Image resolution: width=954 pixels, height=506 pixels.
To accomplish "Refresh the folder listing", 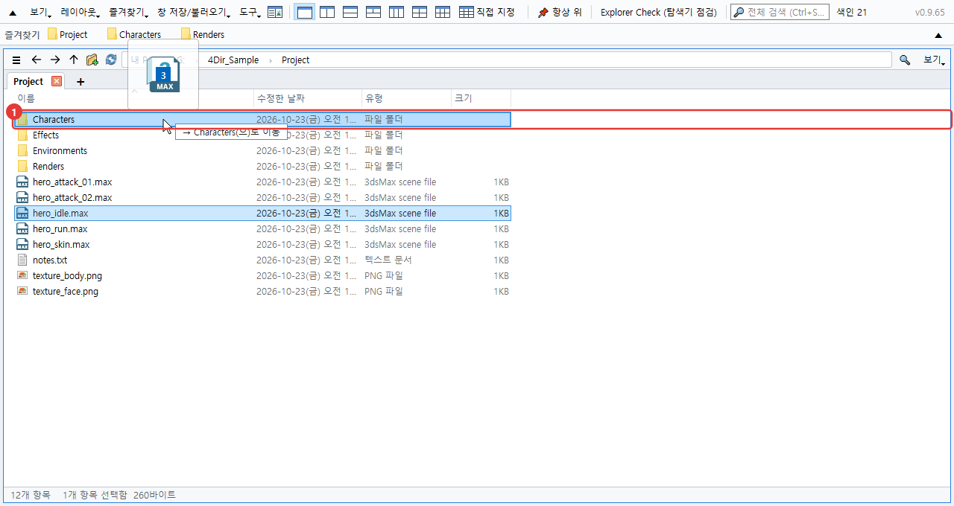I will point(111,60).
